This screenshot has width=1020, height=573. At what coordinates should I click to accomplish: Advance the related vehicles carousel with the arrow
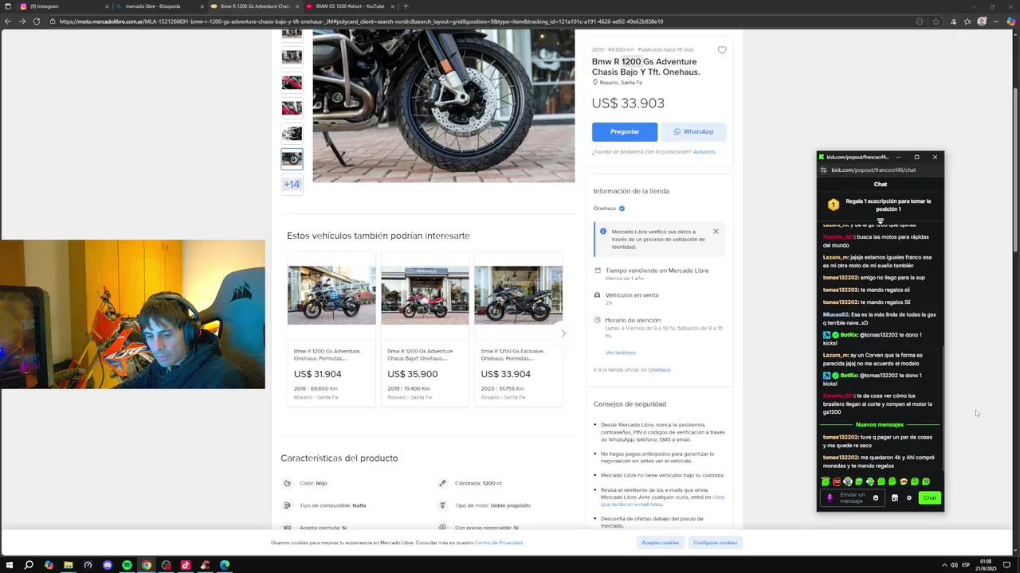[563, 333]
